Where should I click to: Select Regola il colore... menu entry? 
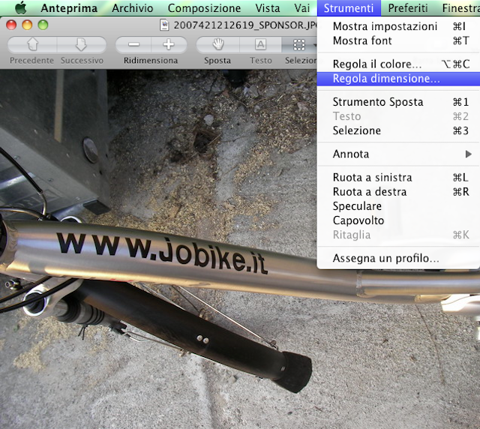coord(398,64)
